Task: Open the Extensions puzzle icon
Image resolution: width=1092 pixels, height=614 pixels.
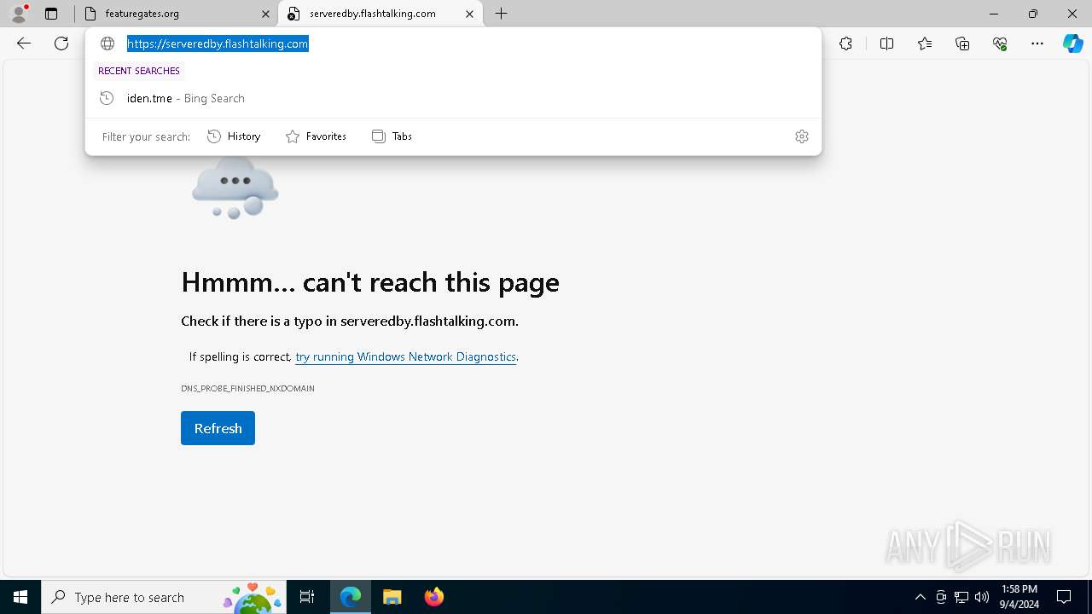Action: pos(845,43)
